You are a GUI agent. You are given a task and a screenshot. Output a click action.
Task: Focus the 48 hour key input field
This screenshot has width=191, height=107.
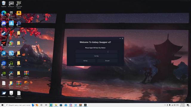96,52
